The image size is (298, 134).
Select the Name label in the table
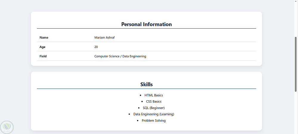[x=44, y=38]
